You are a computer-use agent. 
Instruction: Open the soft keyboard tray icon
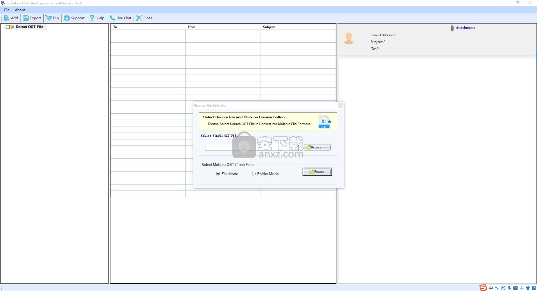[x=516, y=288]
